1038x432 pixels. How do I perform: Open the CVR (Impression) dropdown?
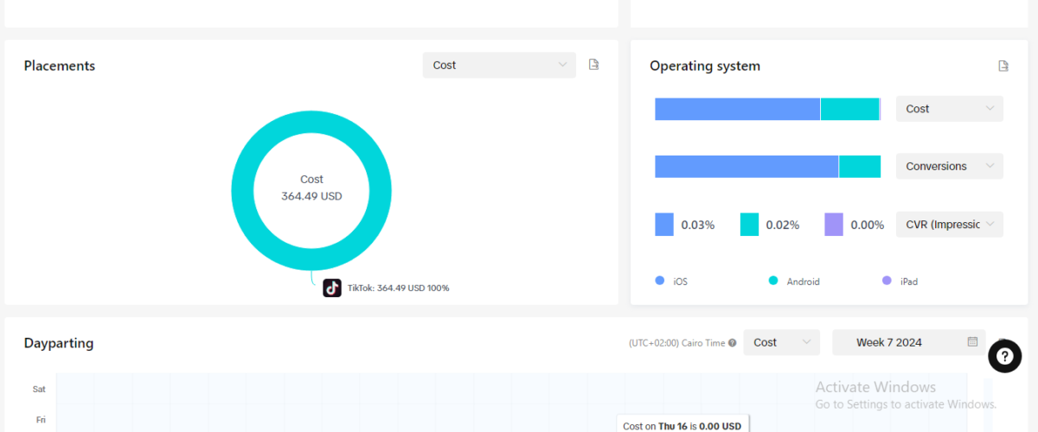pyautogui.click(x=950, y=225)
